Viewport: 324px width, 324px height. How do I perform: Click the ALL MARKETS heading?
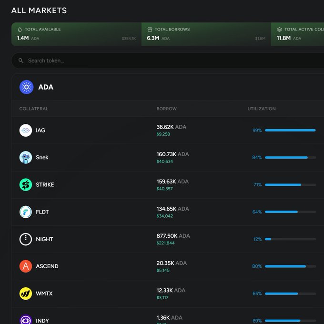tap(39, 10)
